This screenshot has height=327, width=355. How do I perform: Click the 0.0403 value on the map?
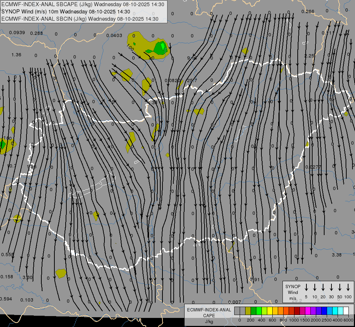click(114, 35)
